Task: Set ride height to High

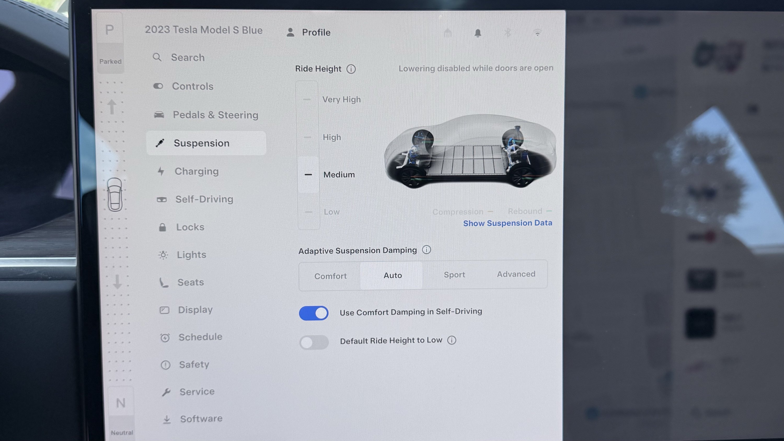Action: (322, 137)
